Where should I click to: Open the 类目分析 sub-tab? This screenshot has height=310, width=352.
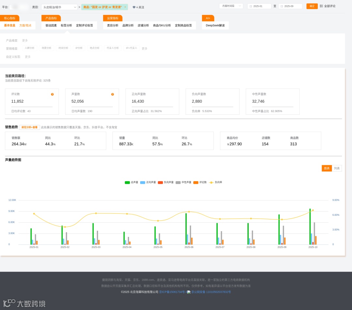113,25
